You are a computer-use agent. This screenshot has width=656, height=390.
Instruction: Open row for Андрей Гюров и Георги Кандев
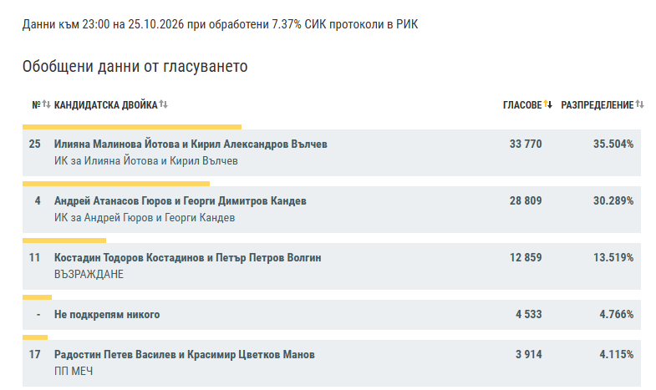[332, 210]
